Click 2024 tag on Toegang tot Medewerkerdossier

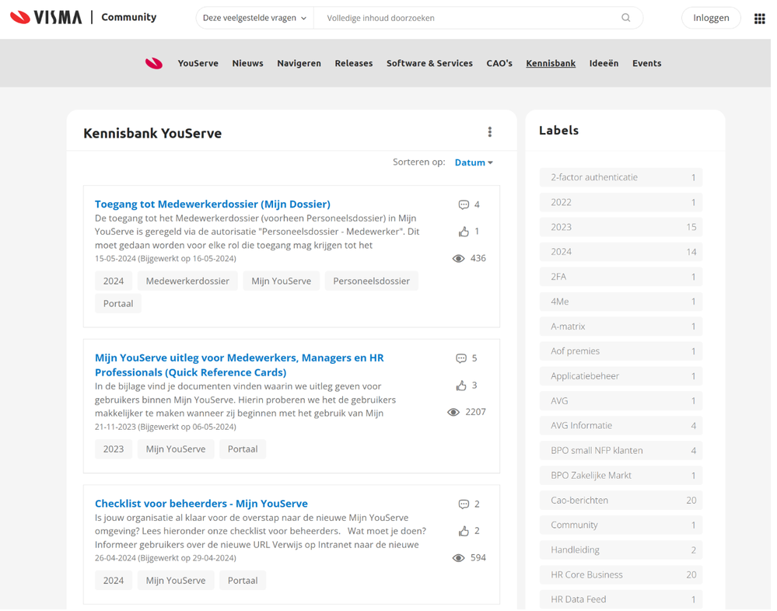114,281
